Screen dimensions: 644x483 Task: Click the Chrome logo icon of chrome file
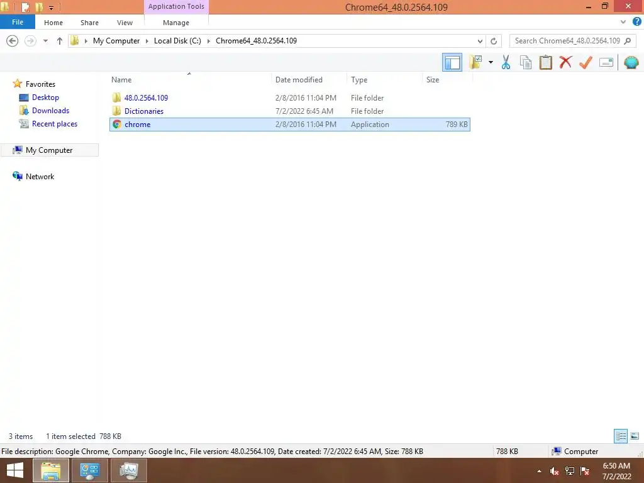[116, 125]
